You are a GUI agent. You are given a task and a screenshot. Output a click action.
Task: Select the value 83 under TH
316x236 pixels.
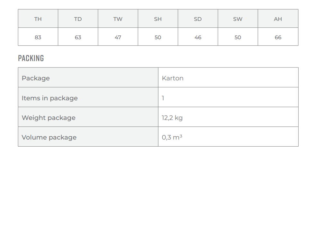(x=38, y=37)
